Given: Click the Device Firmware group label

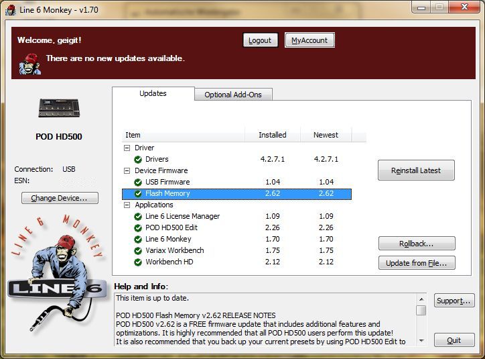Looking at the screenshot, I should (161, 170).
